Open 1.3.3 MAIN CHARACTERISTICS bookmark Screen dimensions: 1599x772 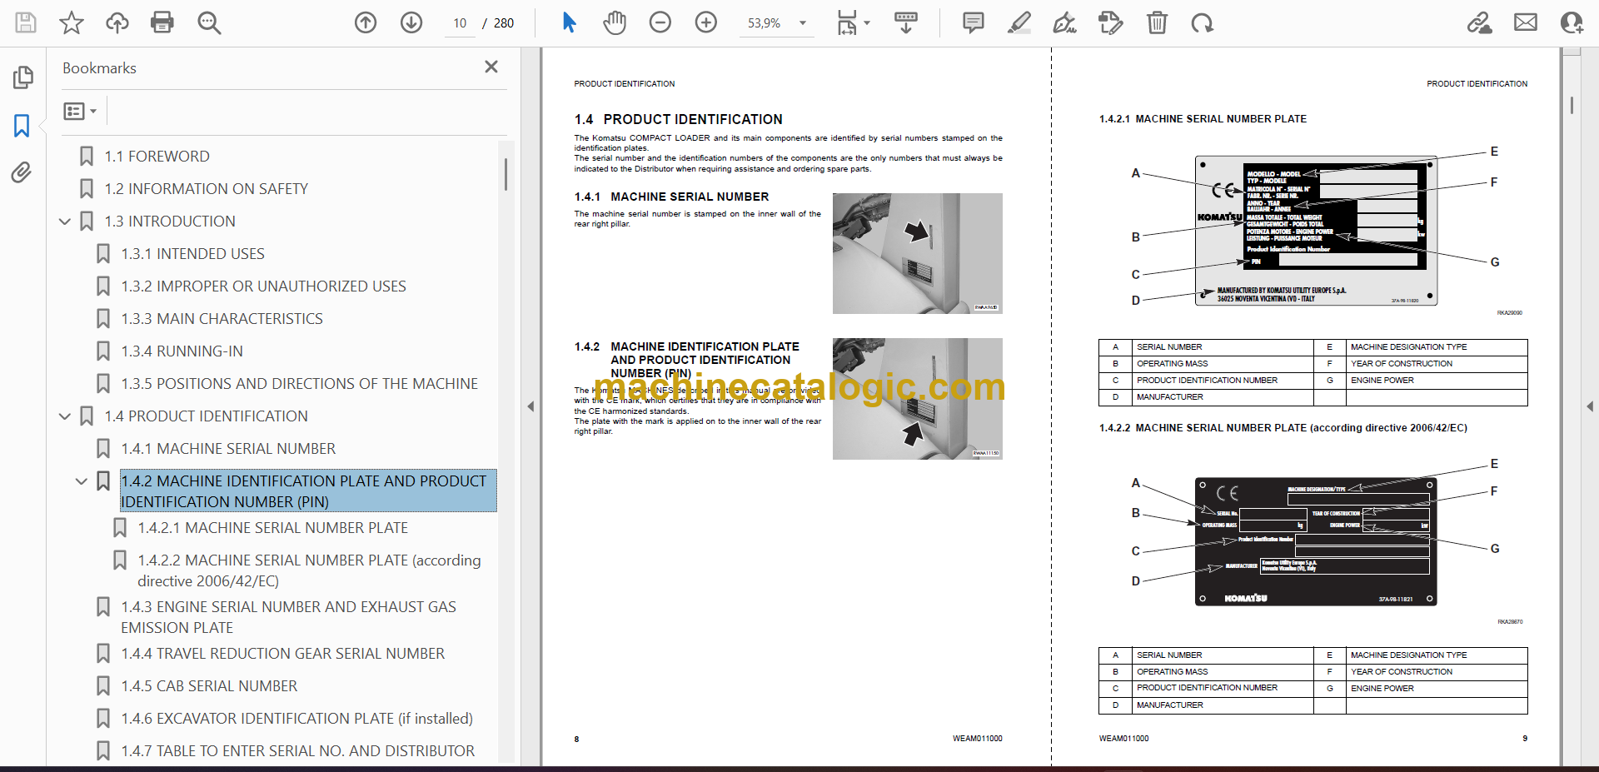(222, 319)
